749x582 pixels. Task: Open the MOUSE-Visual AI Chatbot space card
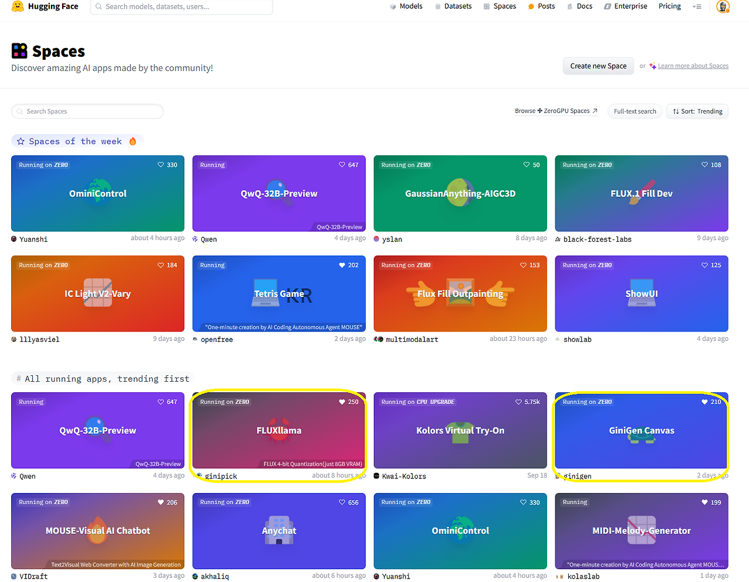(x=98, y=531)
